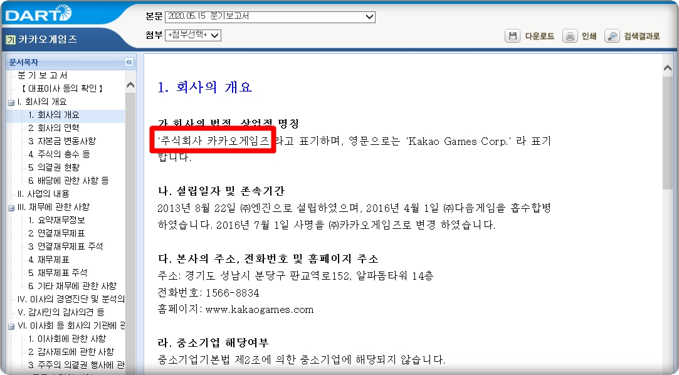Select 1. 회사의 개요 tree item

click(x=54, y=115)
